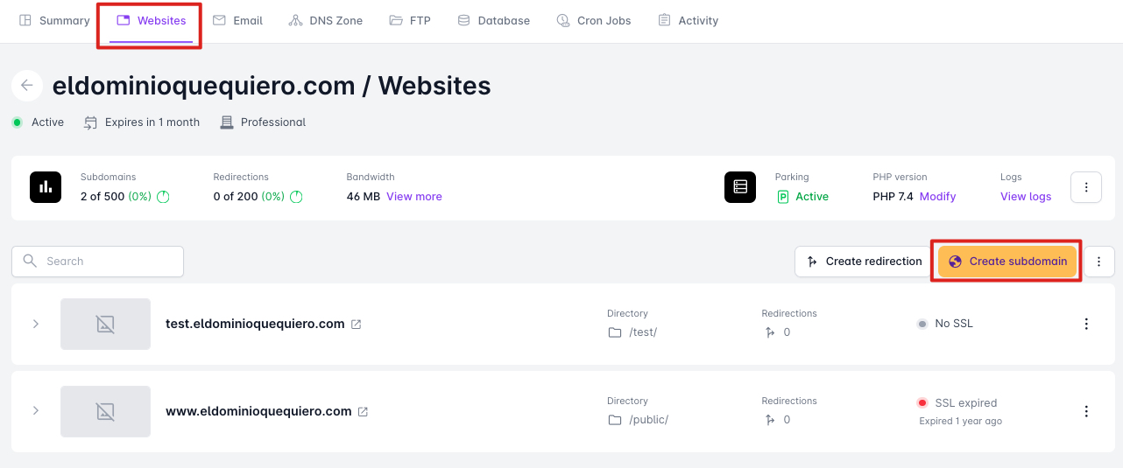Click the black statistics chart icon
Screen dimensions: 1123x468
click(46, 187)
